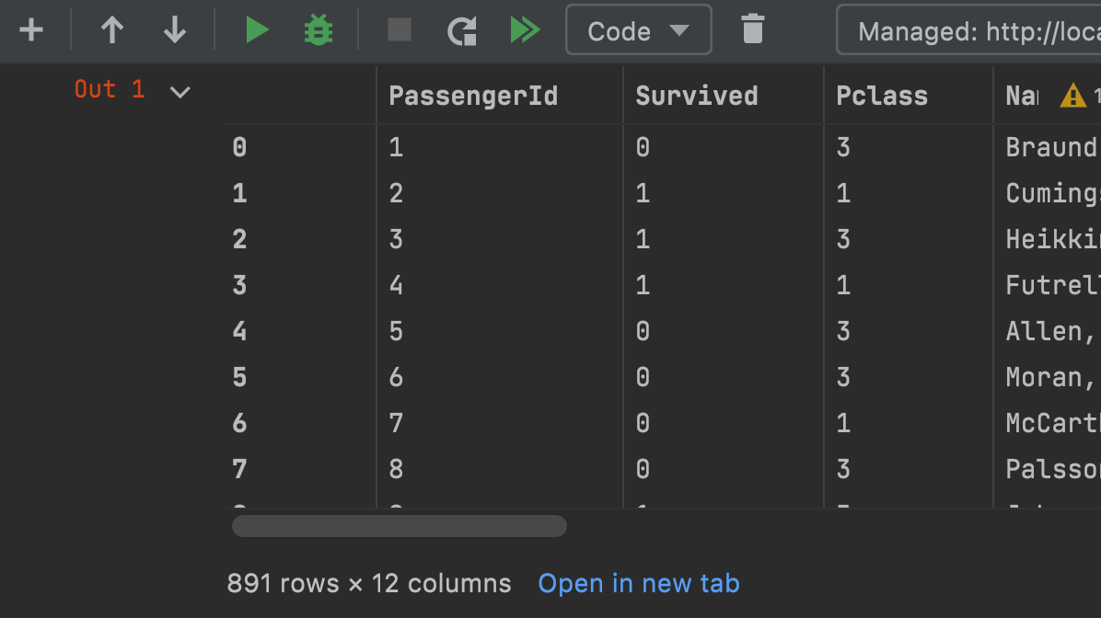Run all cells with double-play icon
The width and height of the screenshot is (1101, 618).
click(x=525, y=30)
